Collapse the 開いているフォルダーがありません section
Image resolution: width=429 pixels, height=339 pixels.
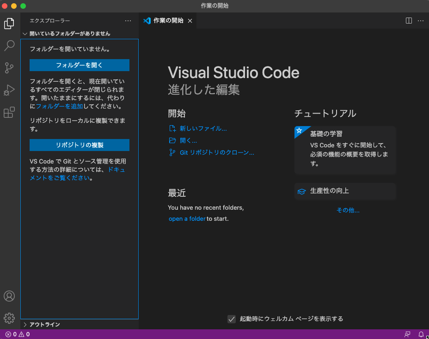(x=80, y=34)
